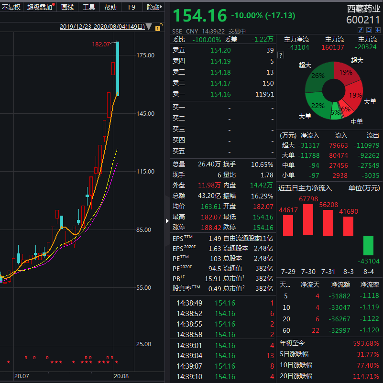Expand the date range dropdown triangle
Image resolution: width=383 pixels, height=383 pixels.
point(149,27)
